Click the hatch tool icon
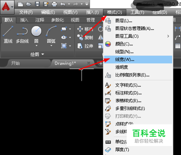 tap(64, 46)
